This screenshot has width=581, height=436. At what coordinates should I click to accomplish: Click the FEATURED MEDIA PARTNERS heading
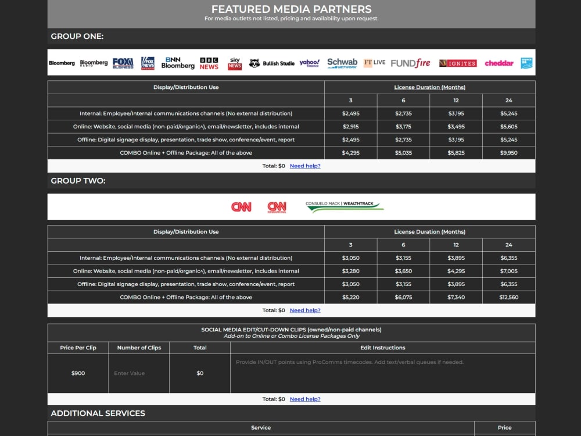pos(291,9)
